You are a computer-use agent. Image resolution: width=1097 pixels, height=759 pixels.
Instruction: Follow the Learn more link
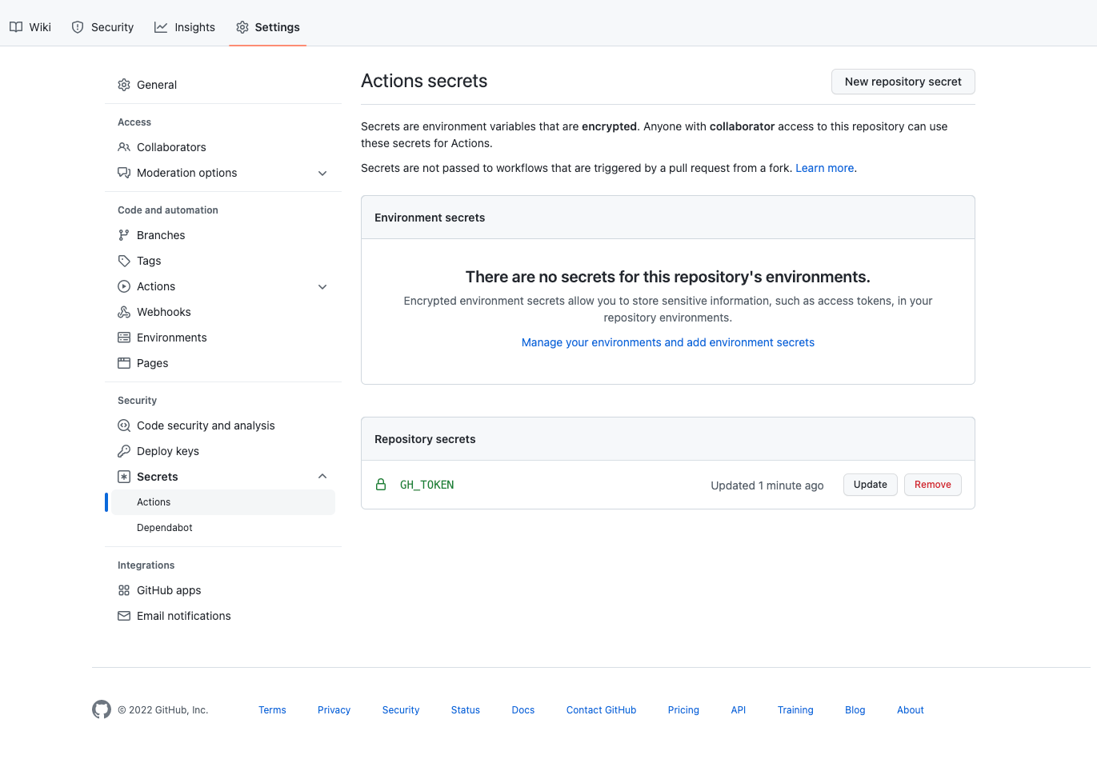pyautogui.click(x=824, y=168)
